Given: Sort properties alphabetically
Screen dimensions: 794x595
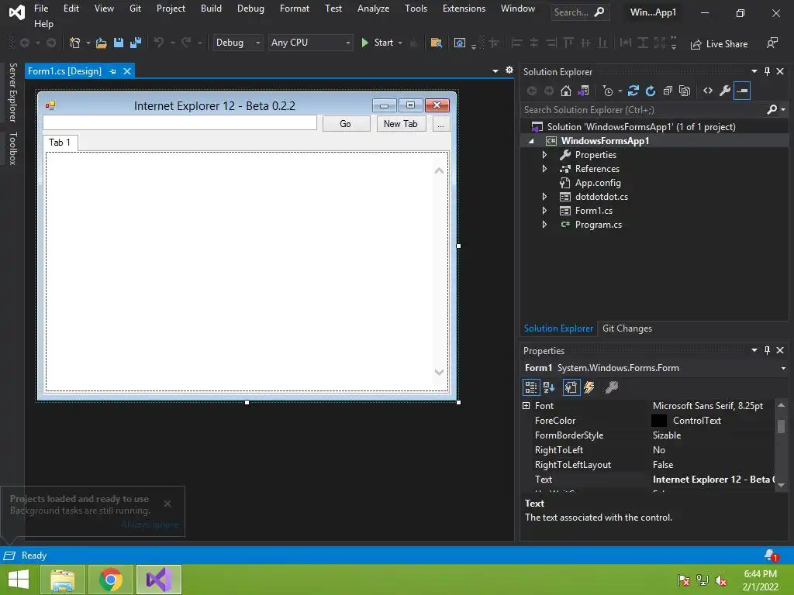Looking at the screenshot, I should (549, 387).
